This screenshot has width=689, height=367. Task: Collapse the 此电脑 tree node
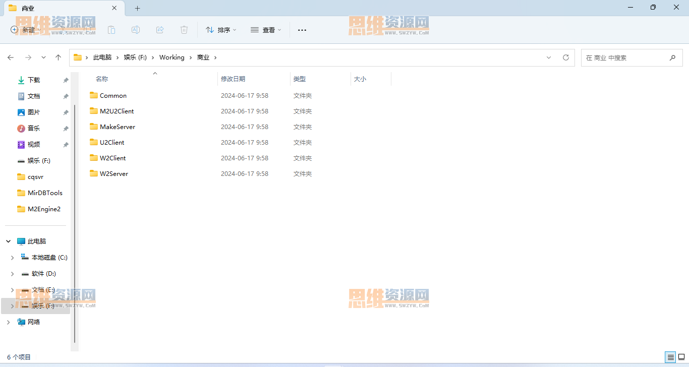click(x=9, y=241)
